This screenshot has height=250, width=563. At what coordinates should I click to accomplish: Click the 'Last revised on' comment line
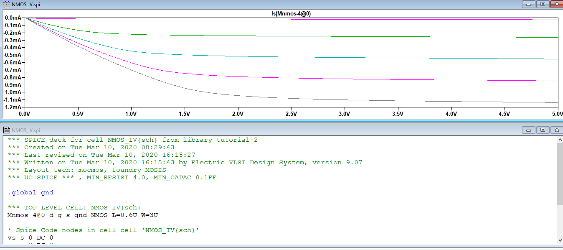tap(101, 155)
